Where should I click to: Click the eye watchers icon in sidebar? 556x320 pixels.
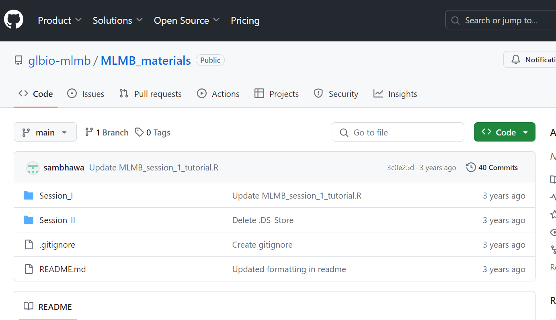coord(553,232)
